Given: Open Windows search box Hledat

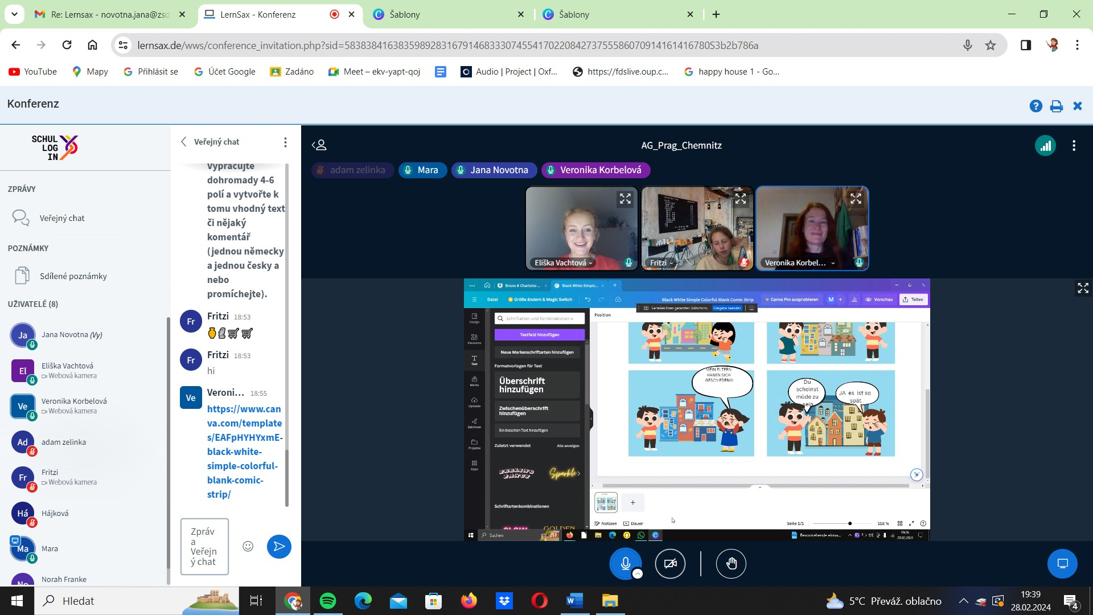Looking at the screenshot, I should point(137,601).
